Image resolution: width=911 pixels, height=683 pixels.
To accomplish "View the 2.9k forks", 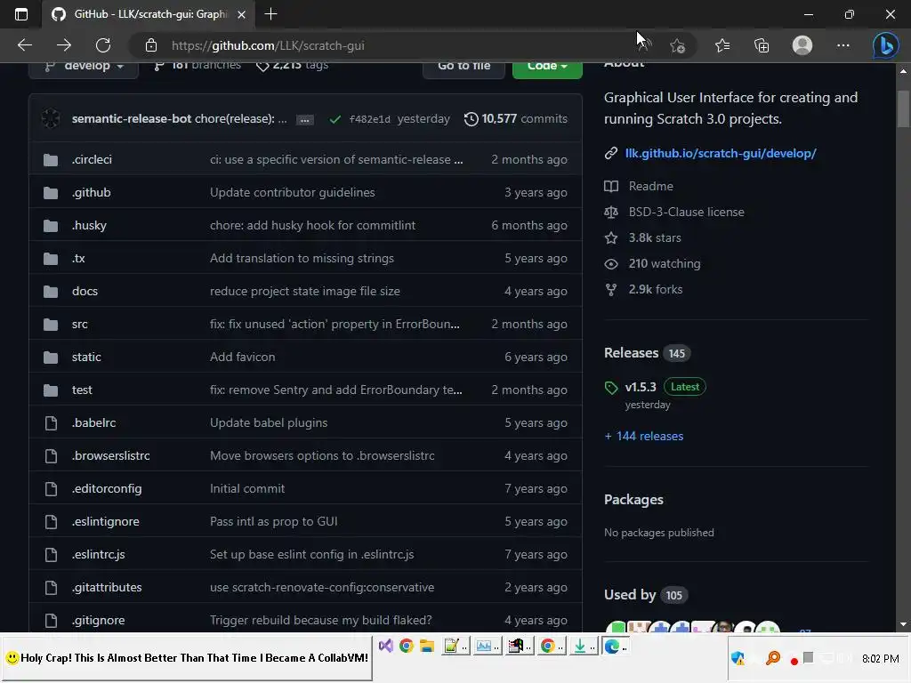I will click(656, 289).
